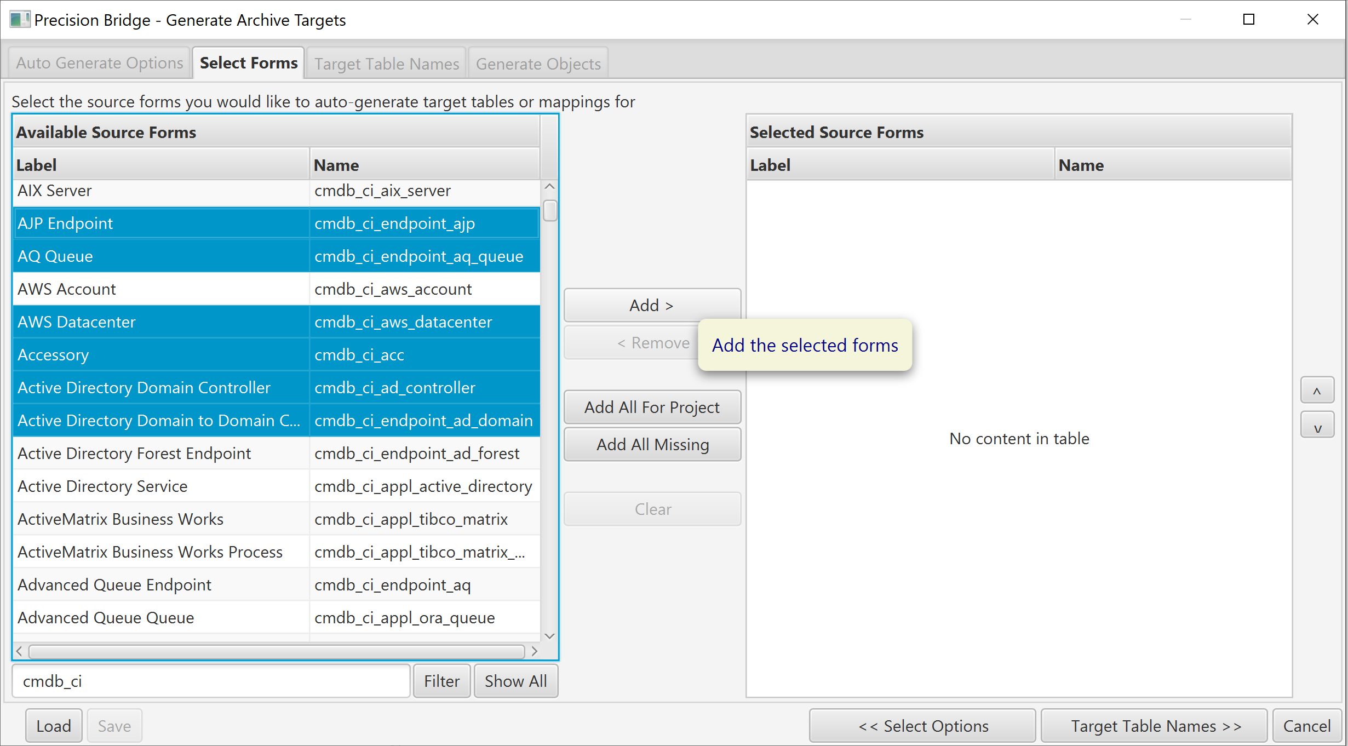1348x746 pixels.
Task: Click the cmdb_ci_appl_active_directory name cell
Action: pyautogui.click(x=425, y=486)
